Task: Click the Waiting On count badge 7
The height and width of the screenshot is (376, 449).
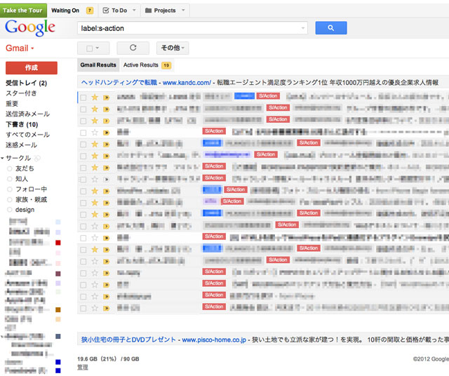Action: pyautogui.click(x=90, y=11)
